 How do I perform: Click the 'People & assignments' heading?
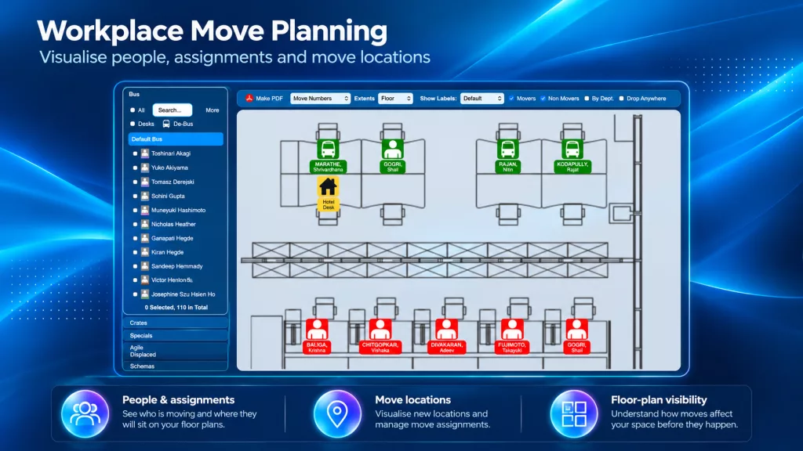[x=178, y=400]
